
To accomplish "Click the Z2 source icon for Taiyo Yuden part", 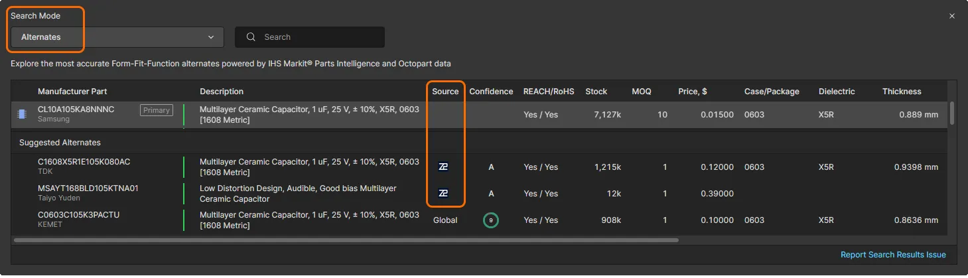I will (x=443, y=194).
